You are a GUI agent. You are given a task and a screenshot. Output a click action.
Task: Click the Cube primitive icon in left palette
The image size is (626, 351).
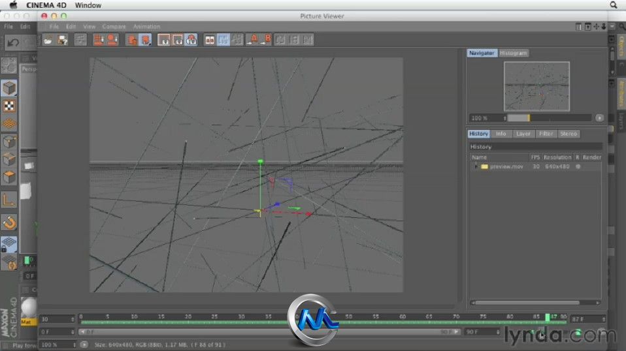[8, 88]
